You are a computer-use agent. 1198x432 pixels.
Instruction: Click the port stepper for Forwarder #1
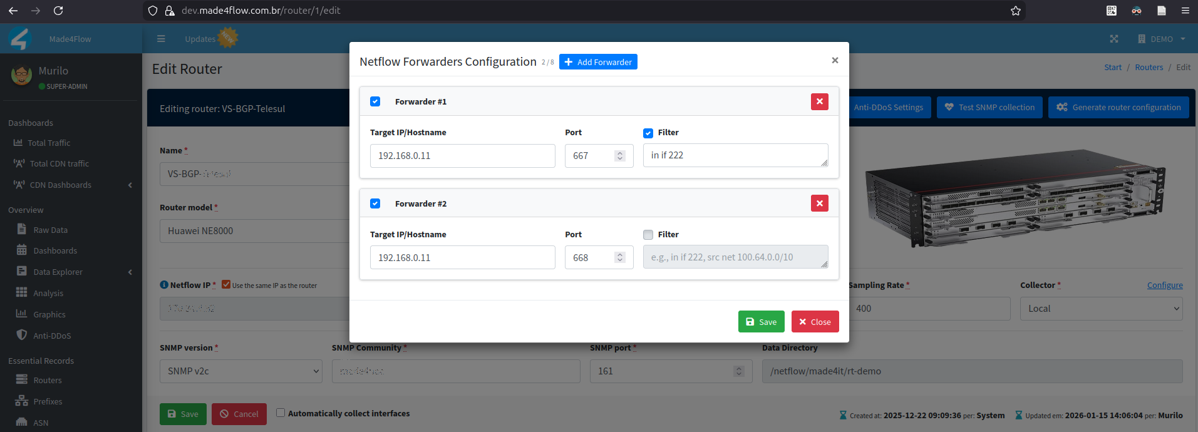(x=619, y=156)
